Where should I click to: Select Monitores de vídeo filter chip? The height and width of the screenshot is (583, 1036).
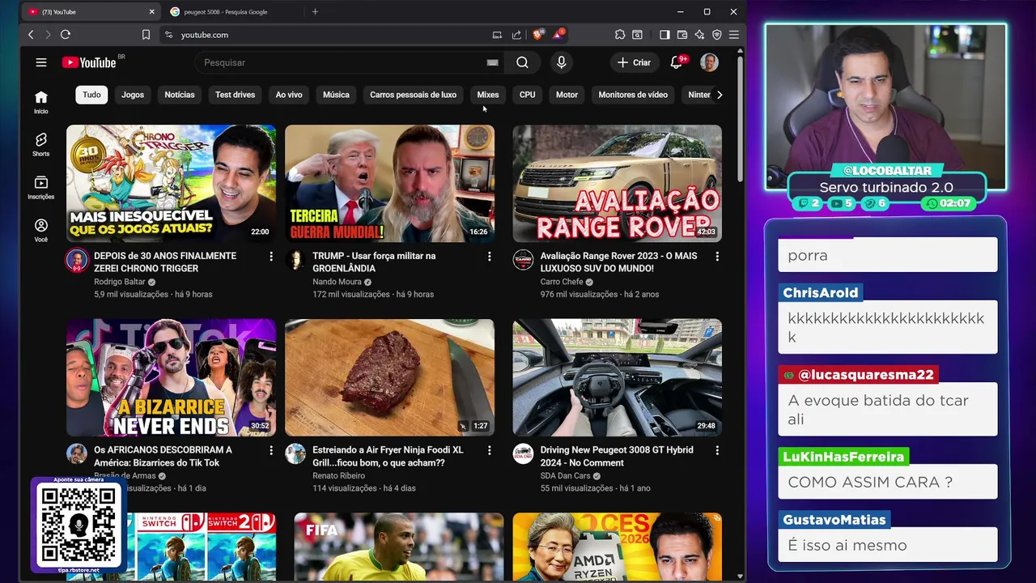[633, 95]
